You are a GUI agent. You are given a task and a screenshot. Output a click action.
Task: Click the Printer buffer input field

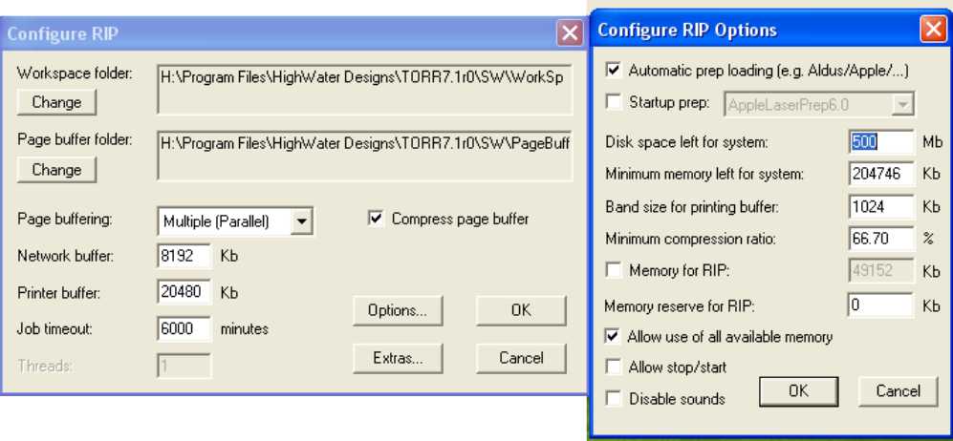184,292
